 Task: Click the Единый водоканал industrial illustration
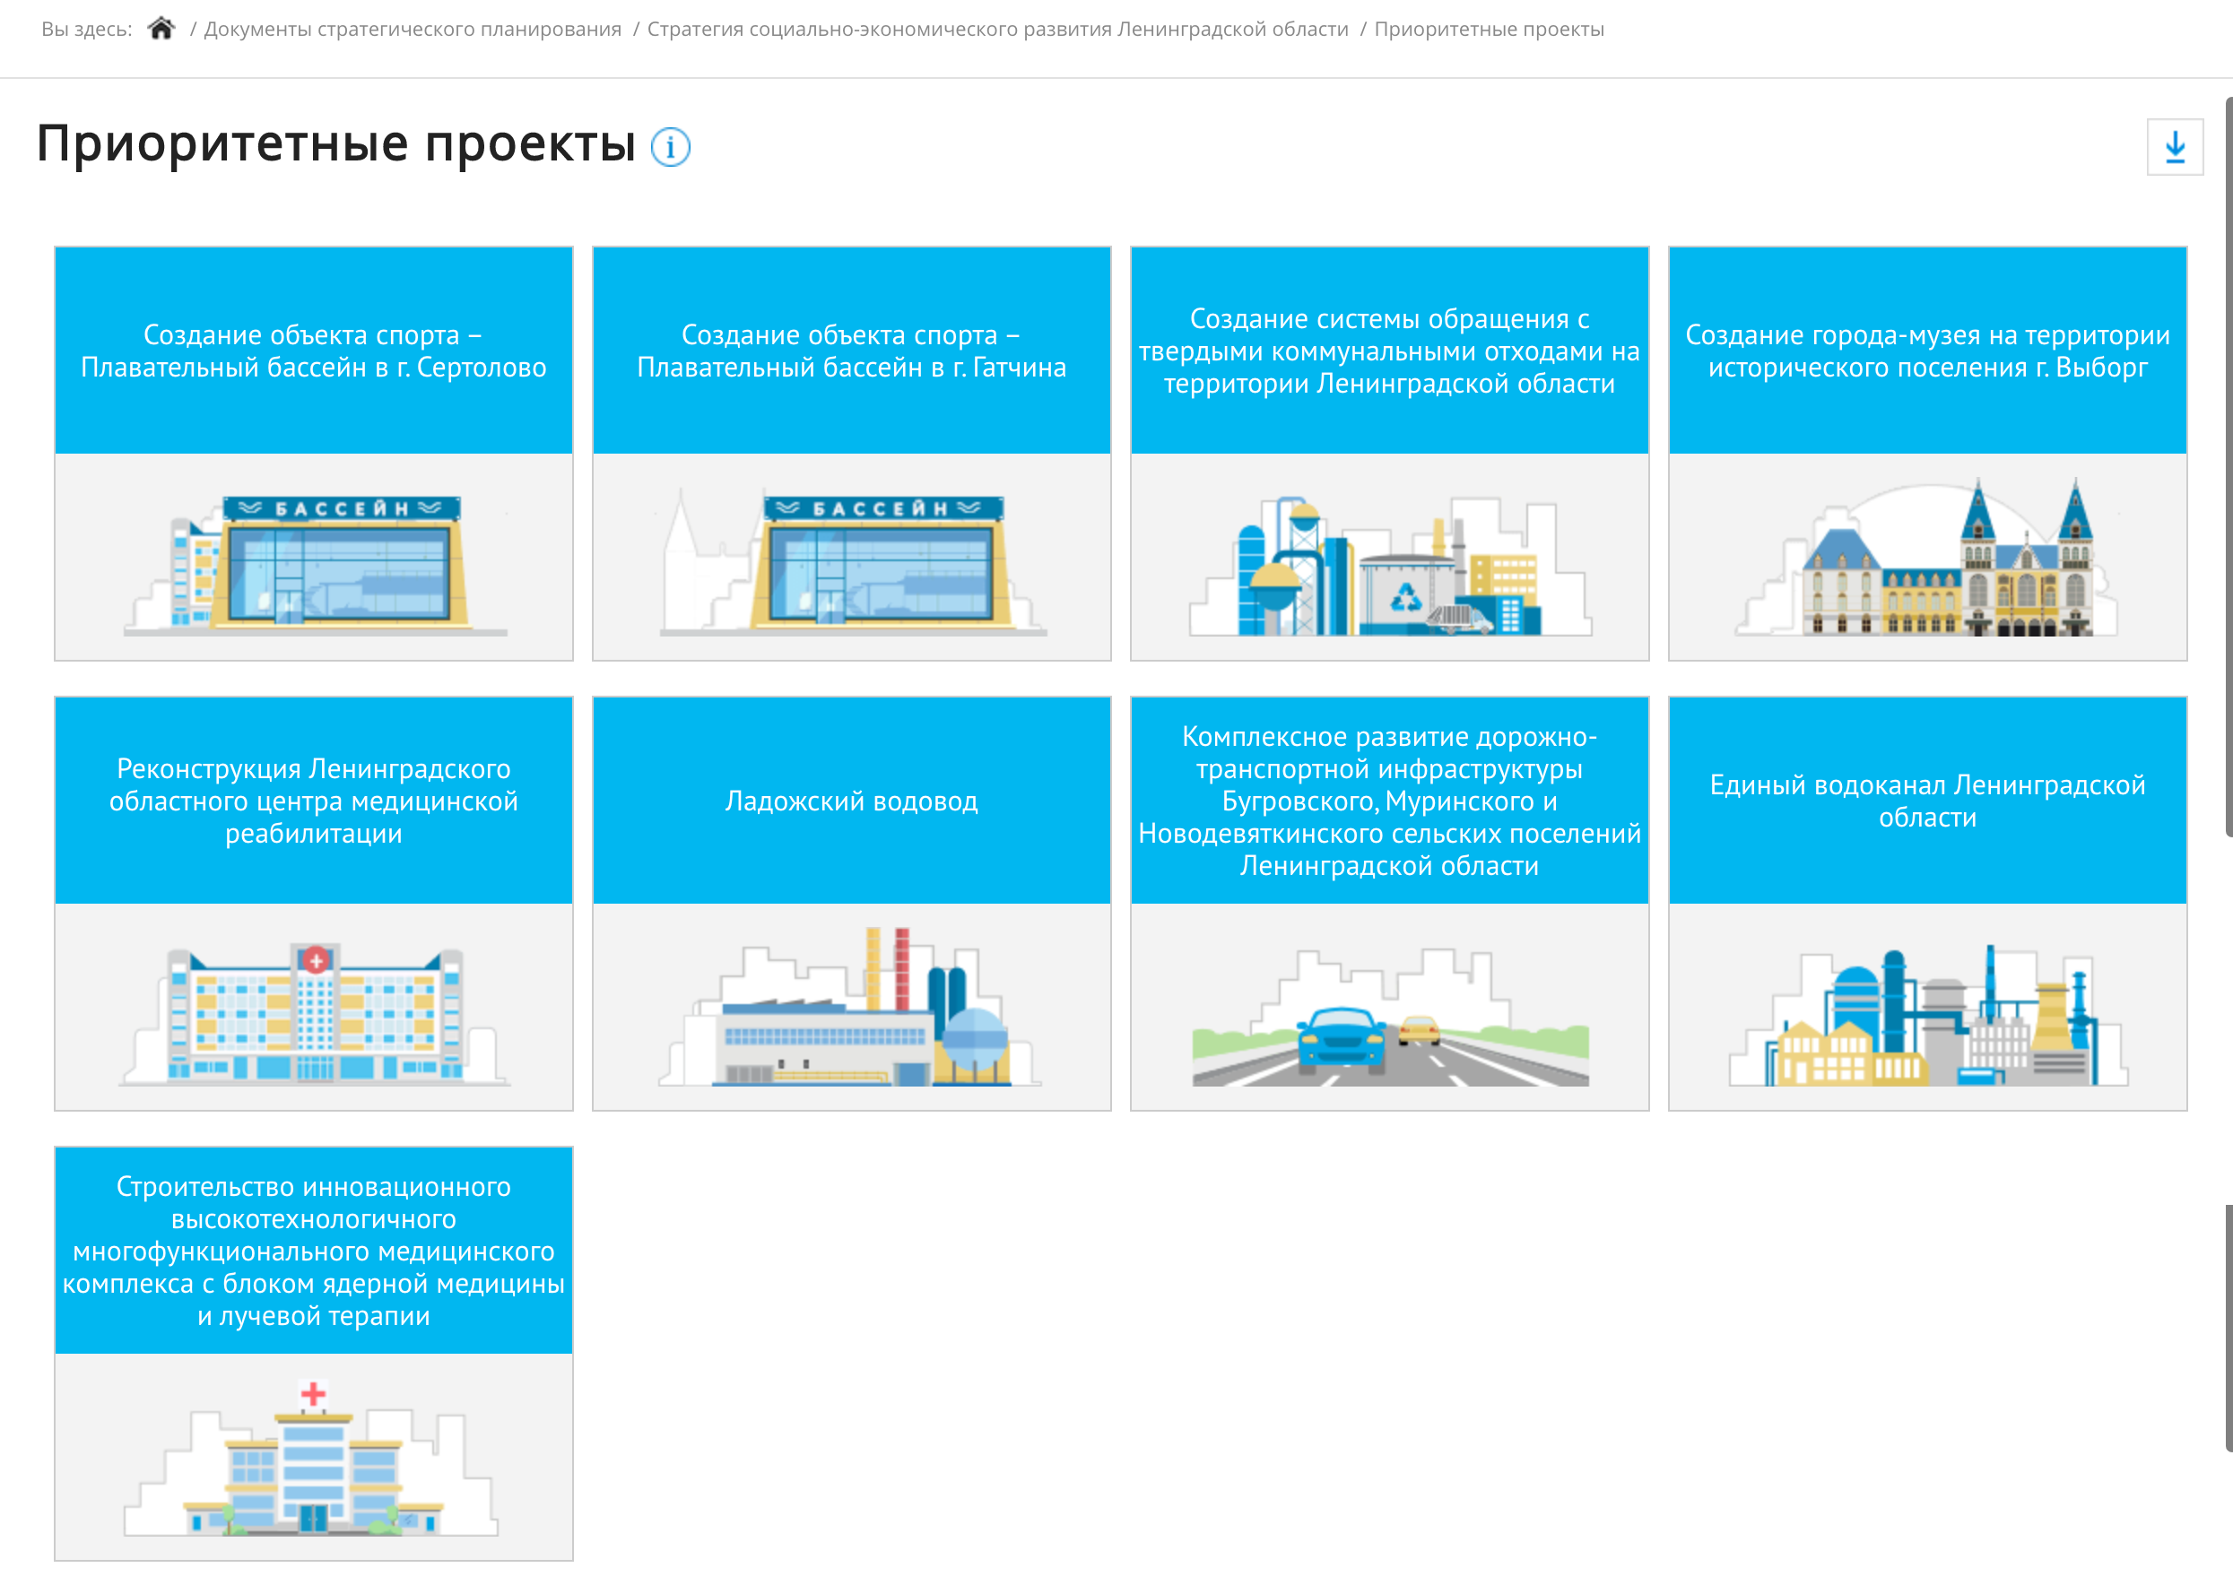coord(1928,1015)
